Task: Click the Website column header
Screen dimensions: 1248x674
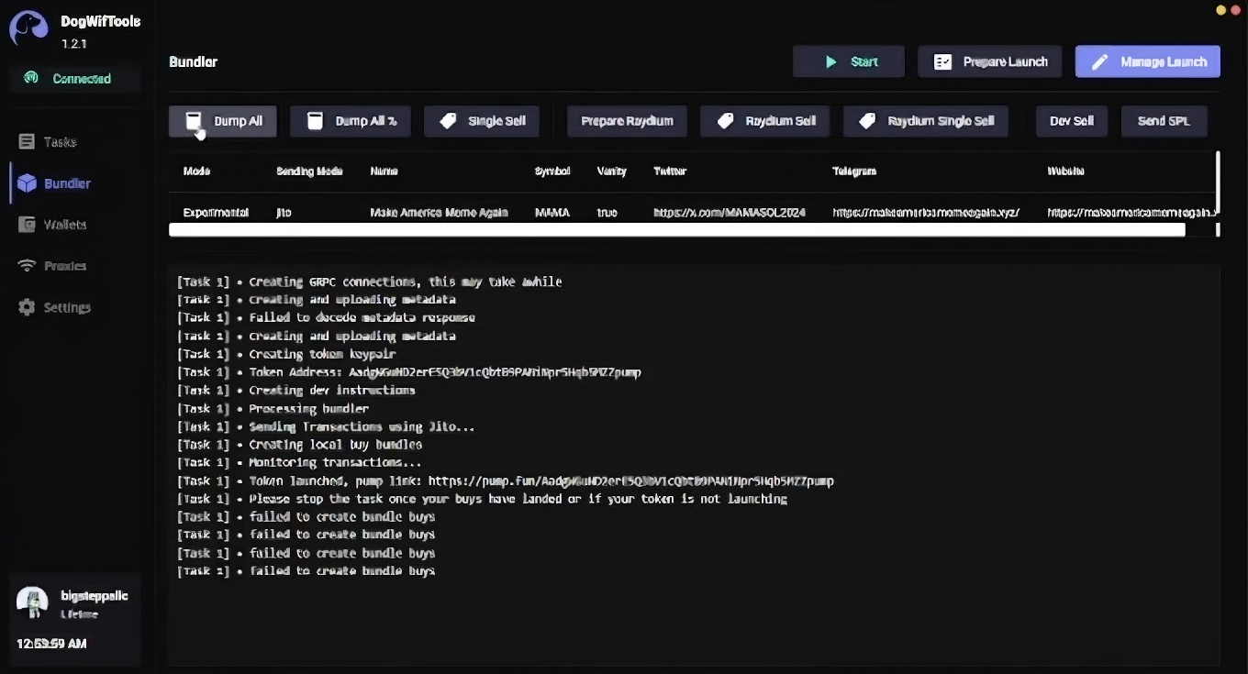Action: point(1065,171)
